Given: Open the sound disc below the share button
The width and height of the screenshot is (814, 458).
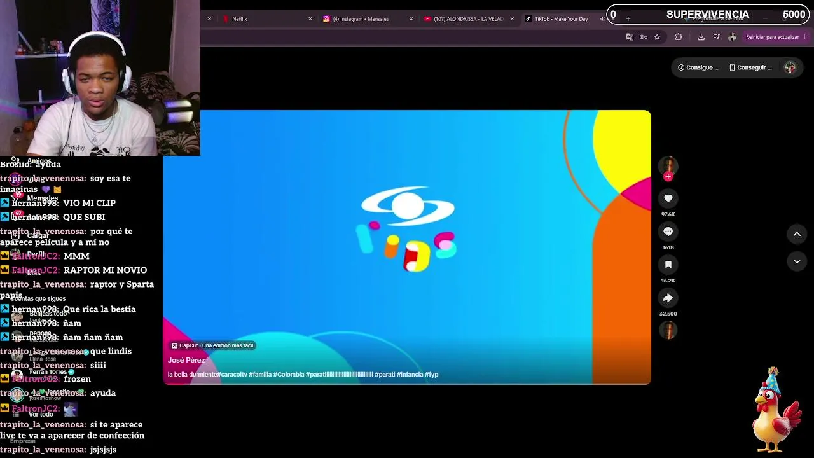Looking at the screenshot, I should click(x=668, y=330).
